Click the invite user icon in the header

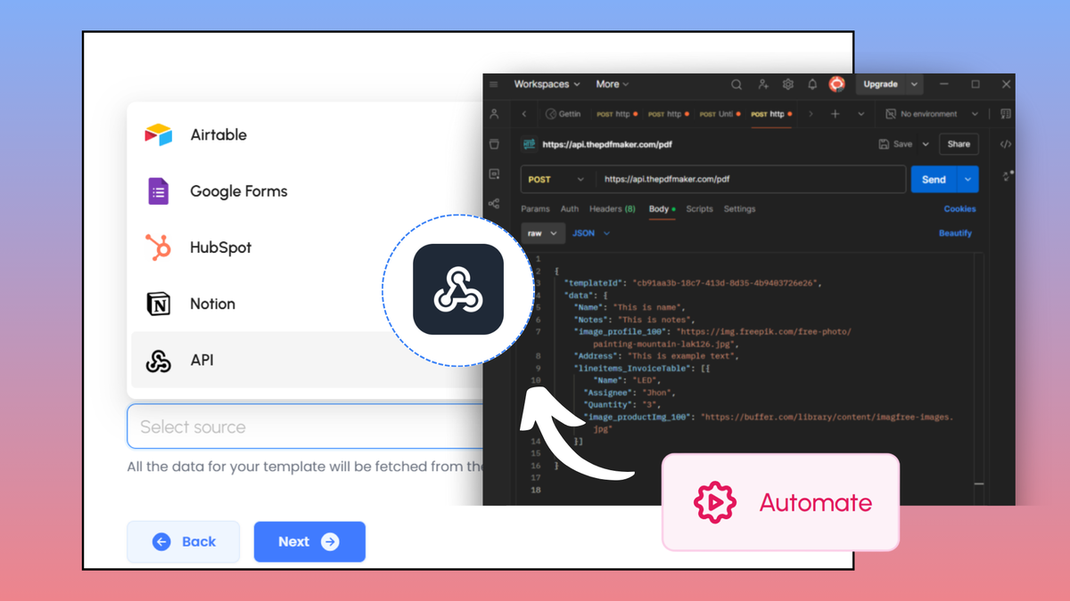[762, 84]
